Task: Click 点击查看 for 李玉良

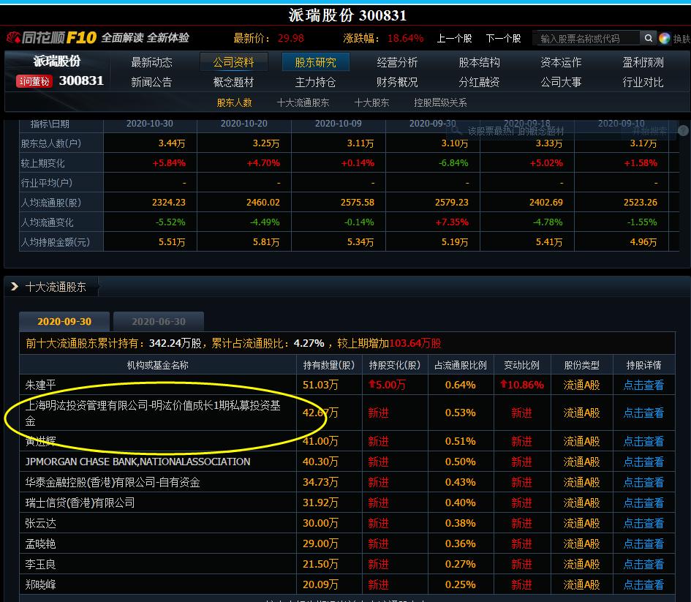Action: pyautogui.click(x=643, y=564)
